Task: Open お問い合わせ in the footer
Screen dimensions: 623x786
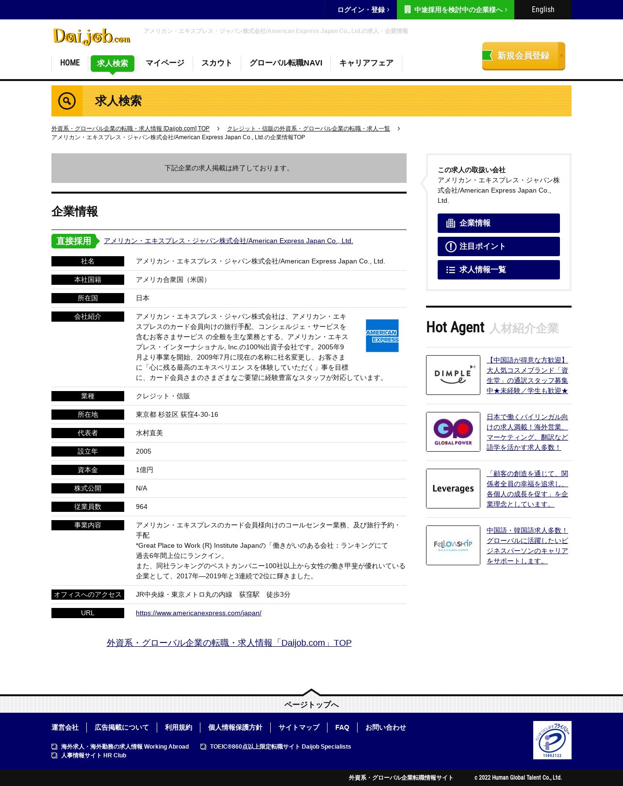Action: [386, 727]
